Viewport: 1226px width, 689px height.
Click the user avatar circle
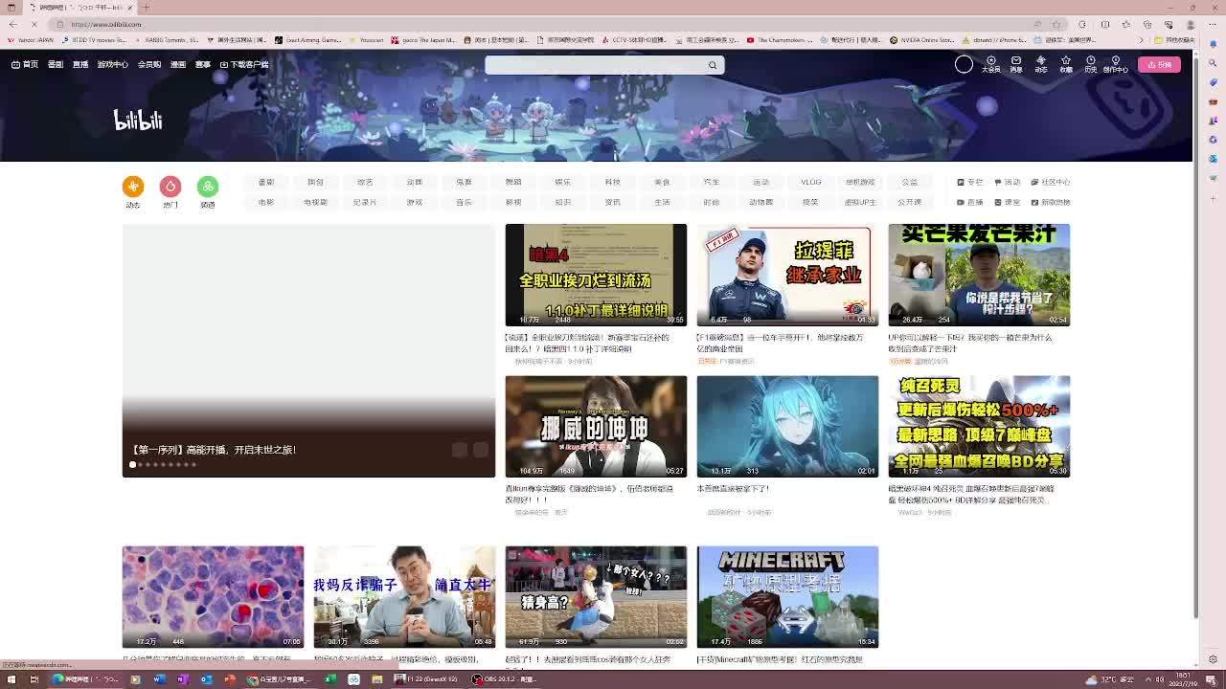(964, 64)
